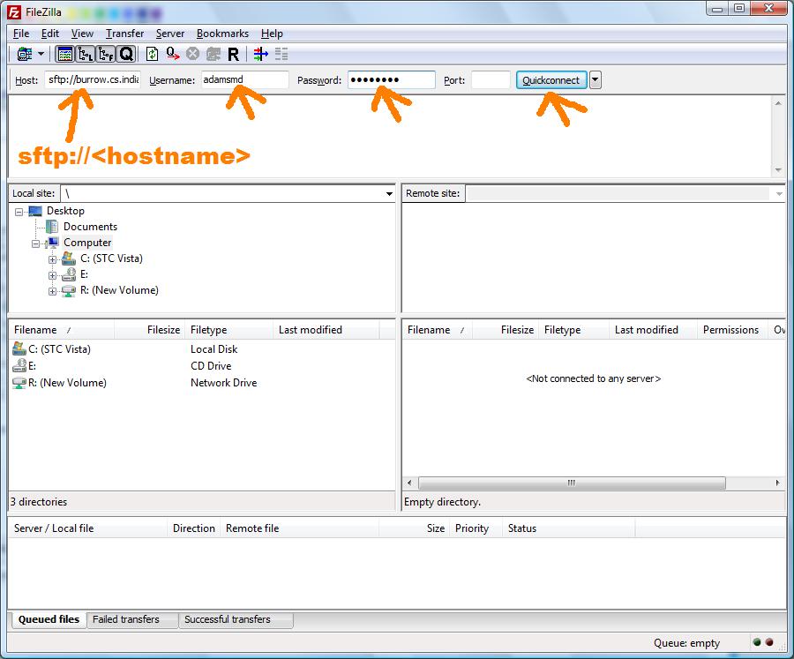This screenshot has height=659, width=794.
Task: Toggle processing of transfer queue icon
Action: click(173, 54)
